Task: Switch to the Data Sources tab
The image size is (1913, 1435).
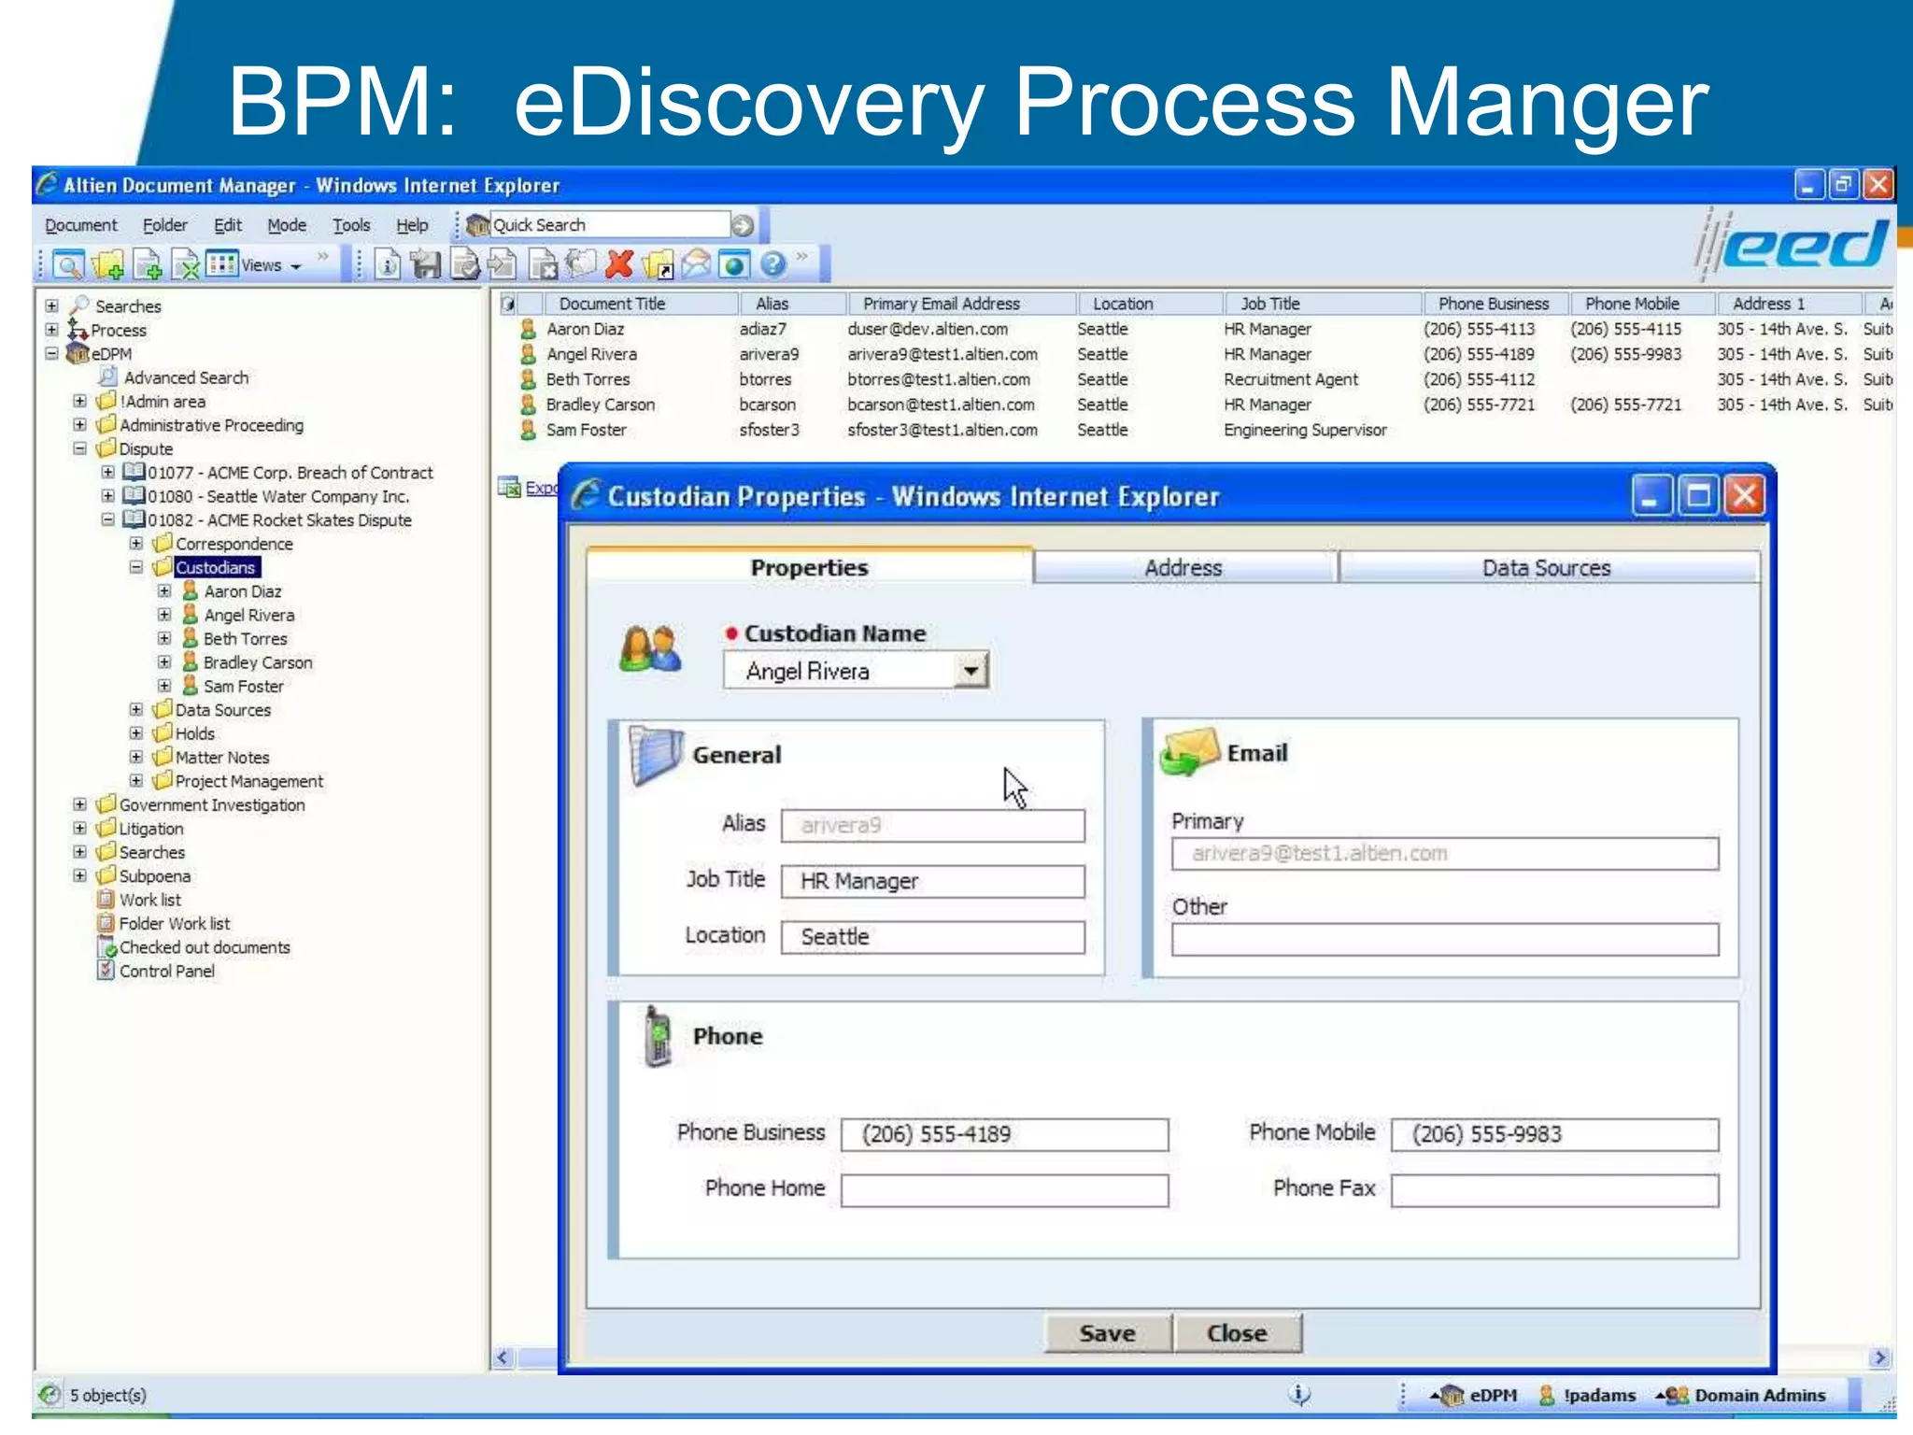Action: pyautogui.click(x=1547, y=568)
